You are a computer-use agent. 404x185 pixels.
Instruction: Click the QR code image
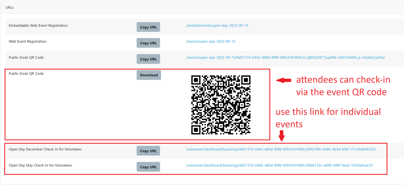pyautogui.click(x=221, y=105)
